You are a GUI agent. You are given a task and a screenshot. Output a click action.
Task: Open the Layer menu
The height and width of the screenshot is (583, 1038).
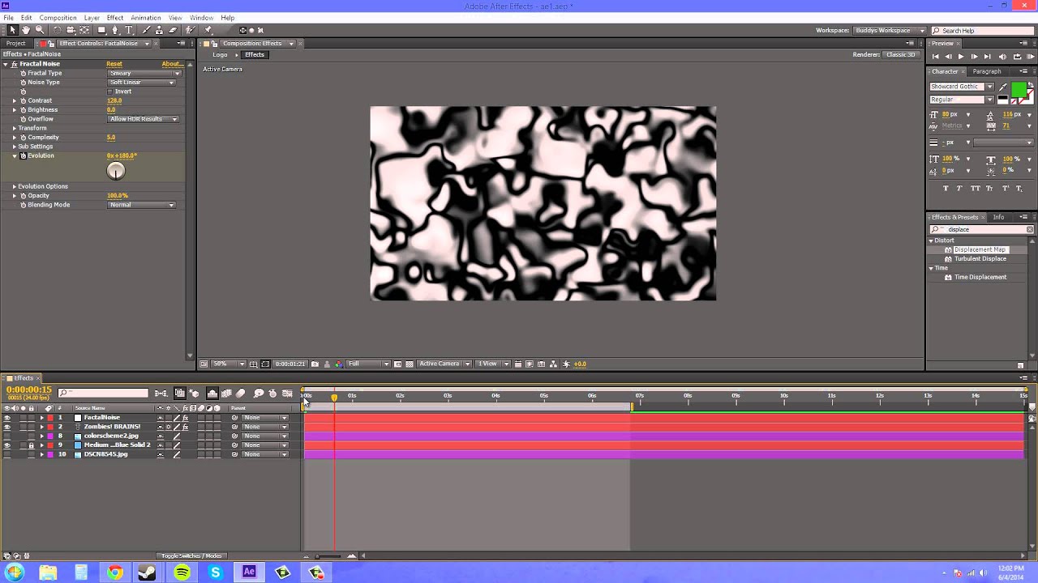(x=92, y=18)
